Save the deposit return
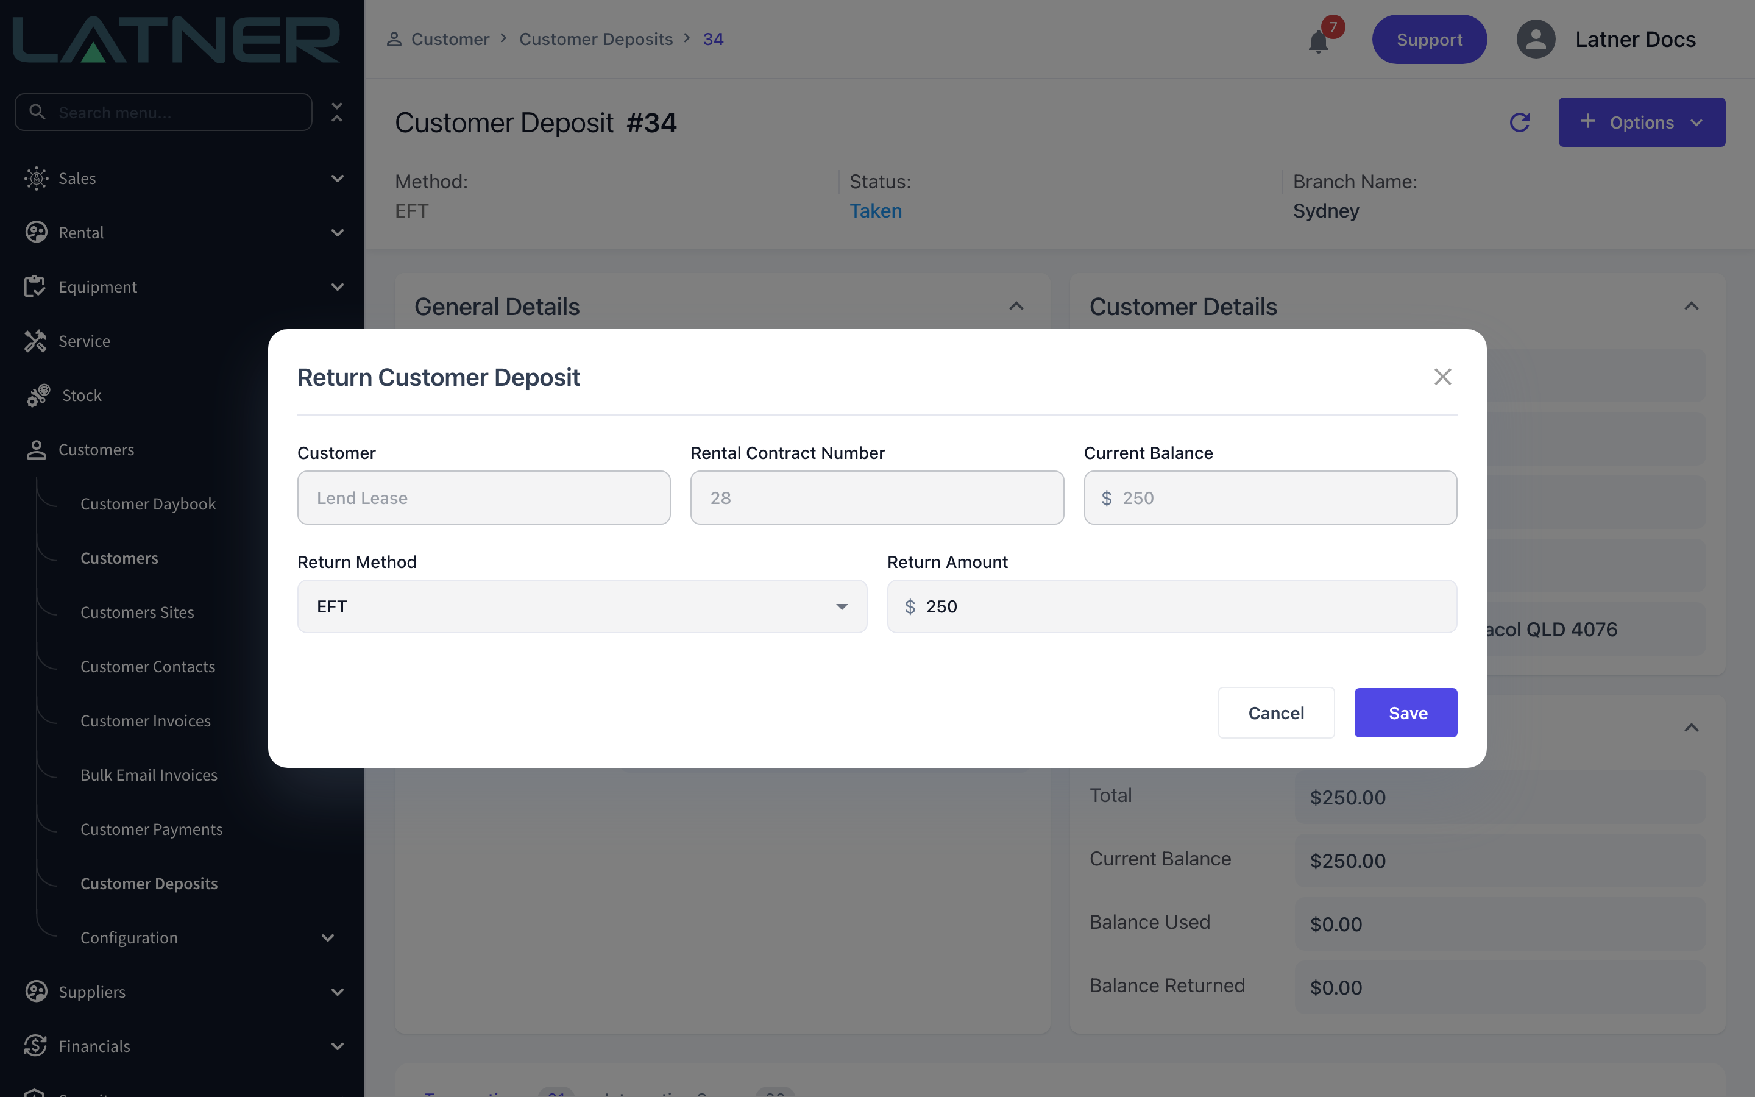1755x1097 pixels. coord(1405,712)
